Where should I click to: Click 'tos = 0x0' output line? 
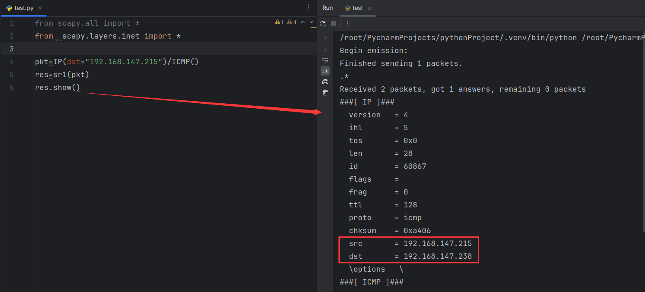click(x=383, y=141)
